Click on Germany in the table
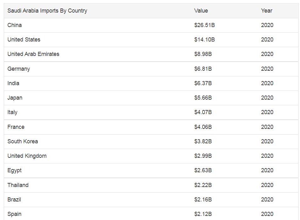 [x=19, y=69]
